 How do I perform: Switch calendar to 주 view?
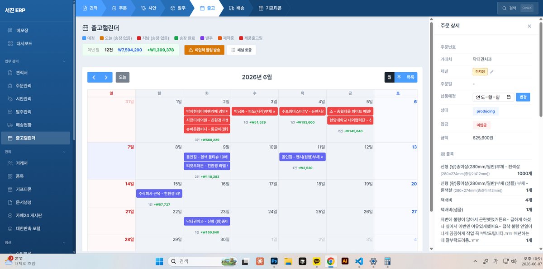click(399, 77)
